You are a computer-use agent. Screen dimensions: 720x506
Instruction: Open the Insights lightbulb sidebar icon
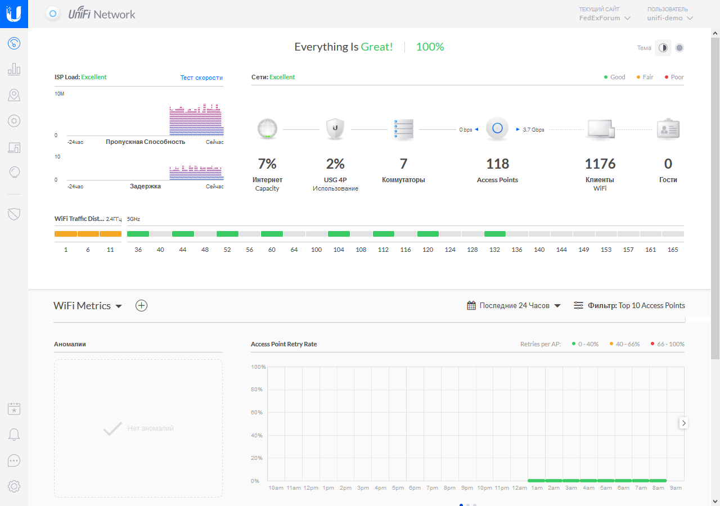pyautogui.click(x=14, y=173)
